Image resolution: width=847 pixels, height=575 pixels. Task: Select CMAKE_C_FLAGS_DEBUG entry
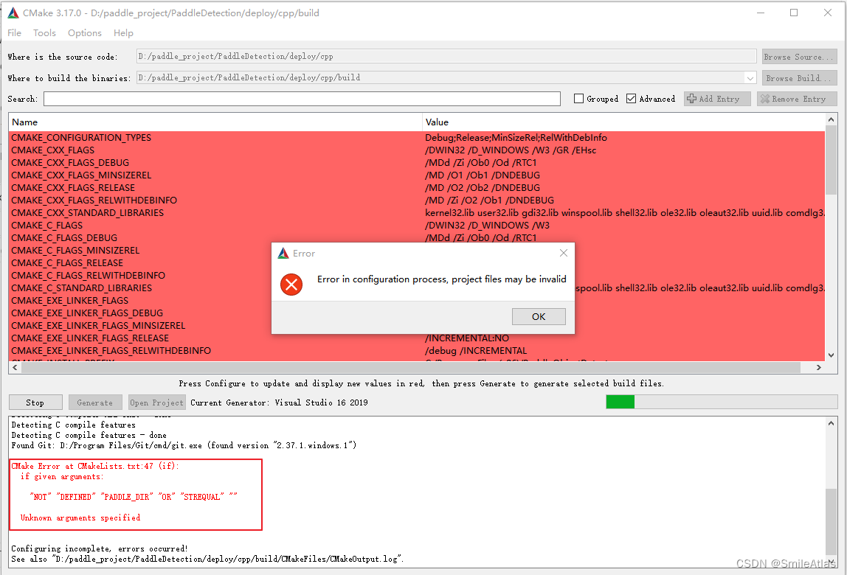tap(64, 237)
